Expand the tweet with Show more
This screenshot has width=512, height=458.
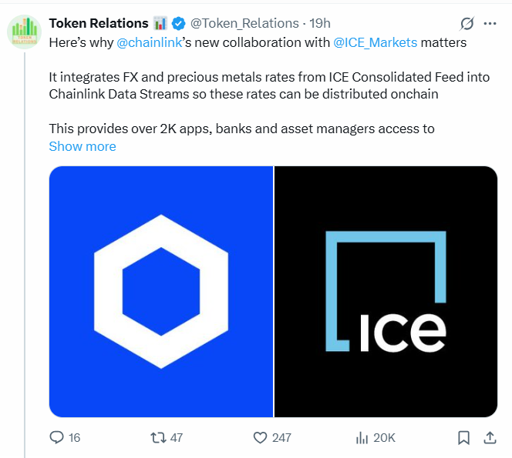(x=83, y=146)
